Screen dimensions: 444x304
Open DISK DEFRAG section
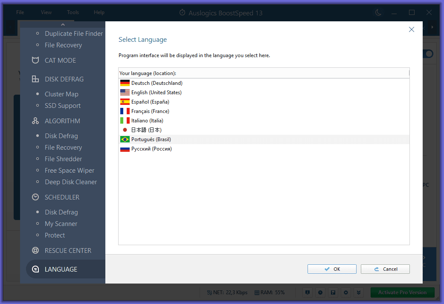(64, 79)
